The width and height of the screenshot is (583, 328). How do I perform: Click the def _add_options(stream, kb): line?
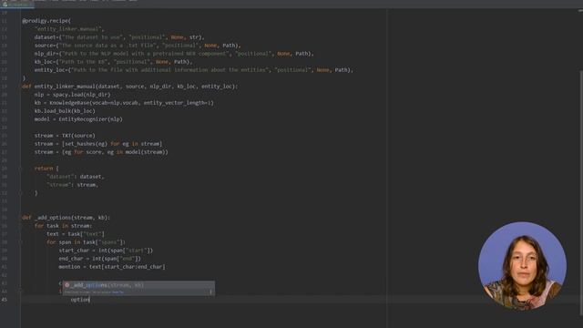click(66, 218)
